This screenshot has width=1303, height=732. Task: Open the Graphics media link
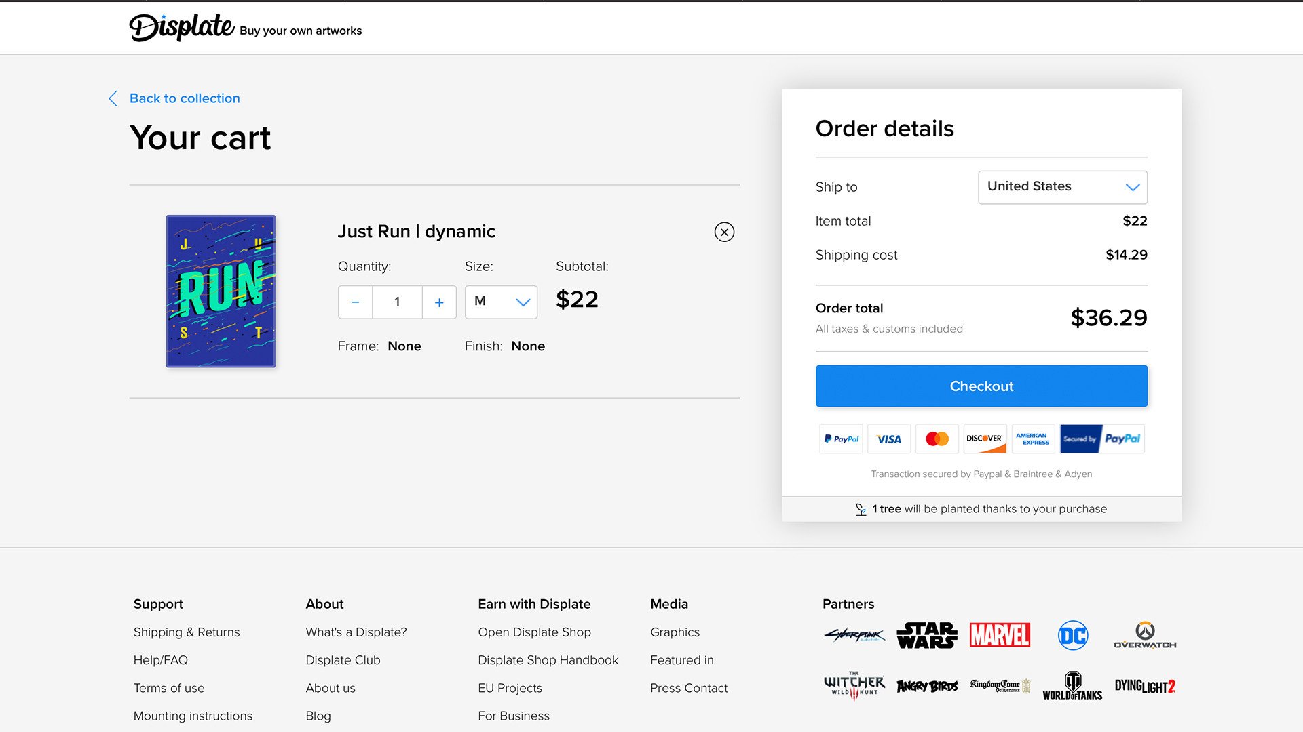675,632
